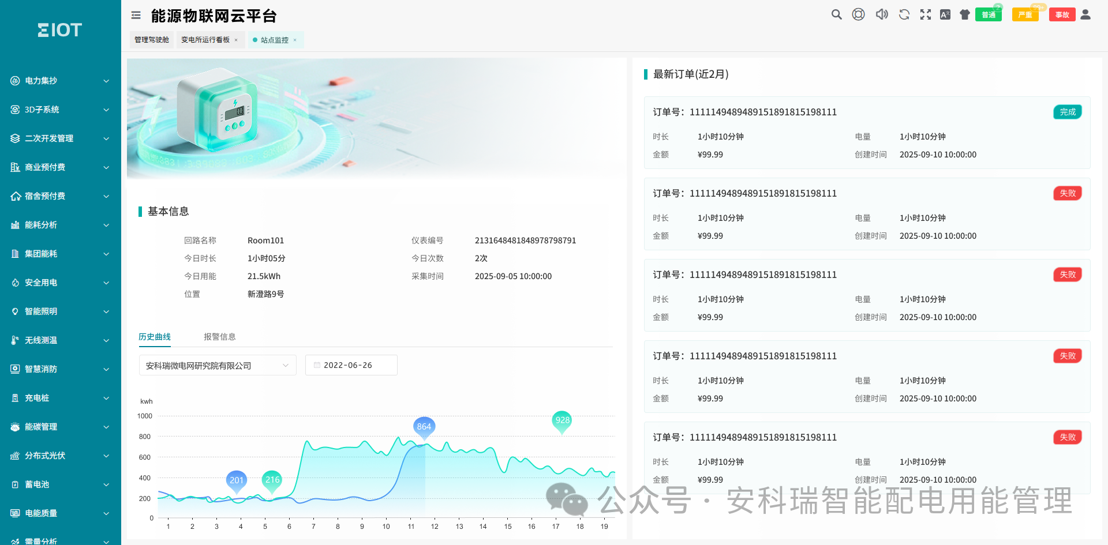
Task: Expand the 安全用电 menu chevron
Action: click(106, 283)
